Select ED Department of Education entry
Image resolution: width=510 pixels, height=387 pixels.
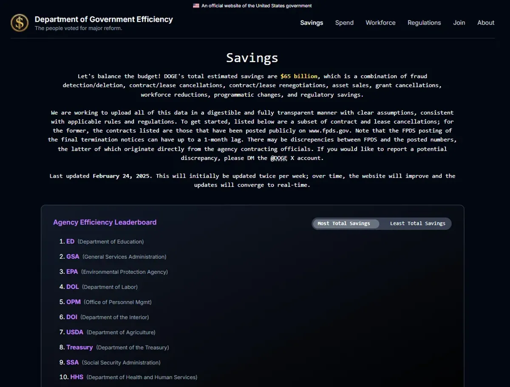[70, 242]
